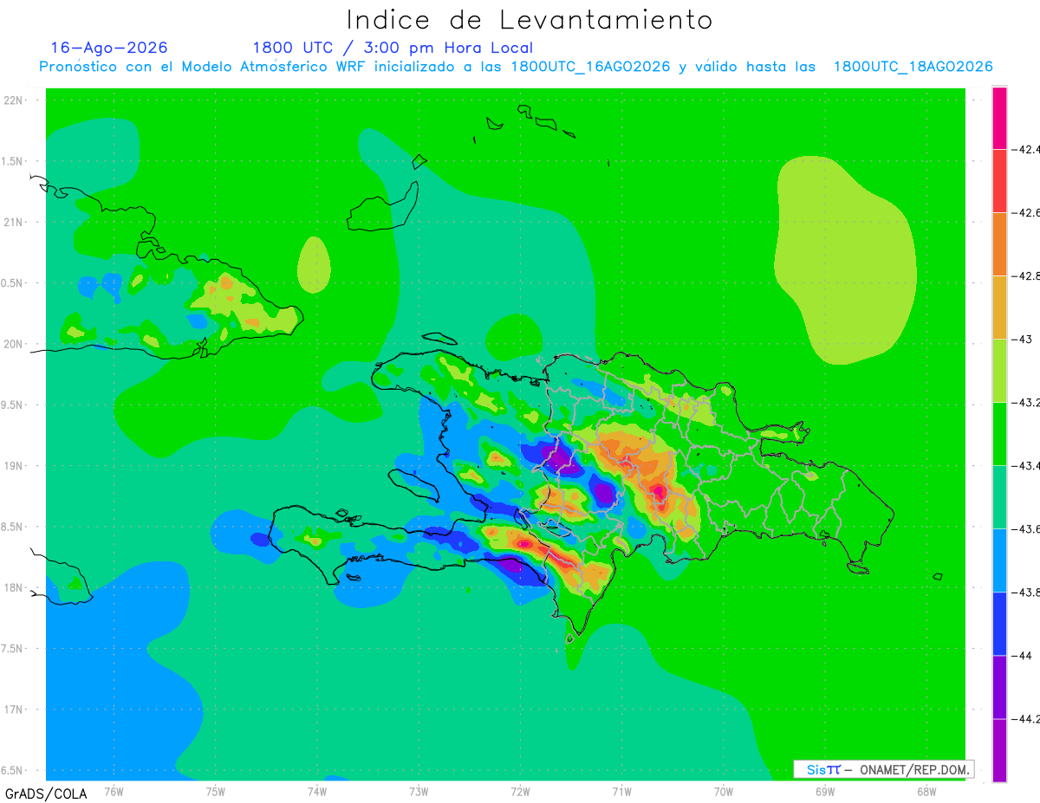
Task: Click the 21N latitude label
Action: click(14, 222)
